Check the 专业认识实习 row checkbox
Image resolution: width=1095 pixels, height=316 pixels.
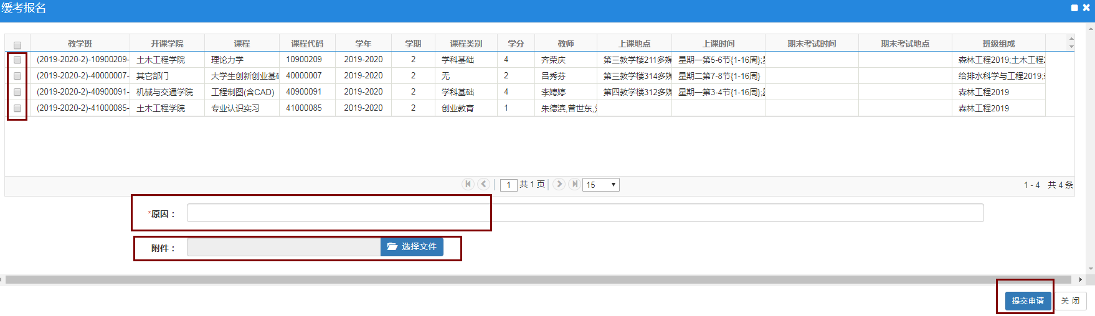17,108
